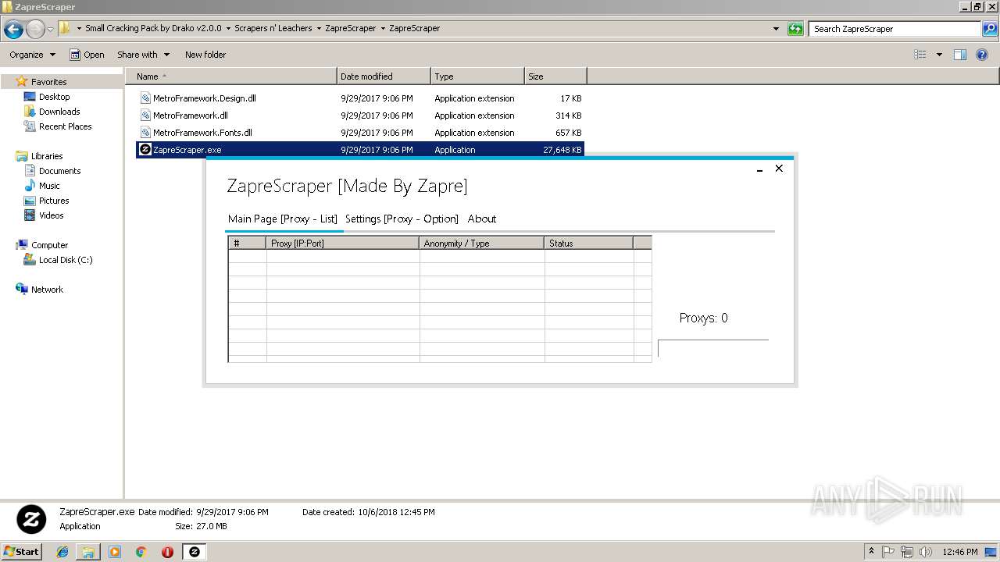
Task: Click network icon in system tray
Action: click(907, 552)
